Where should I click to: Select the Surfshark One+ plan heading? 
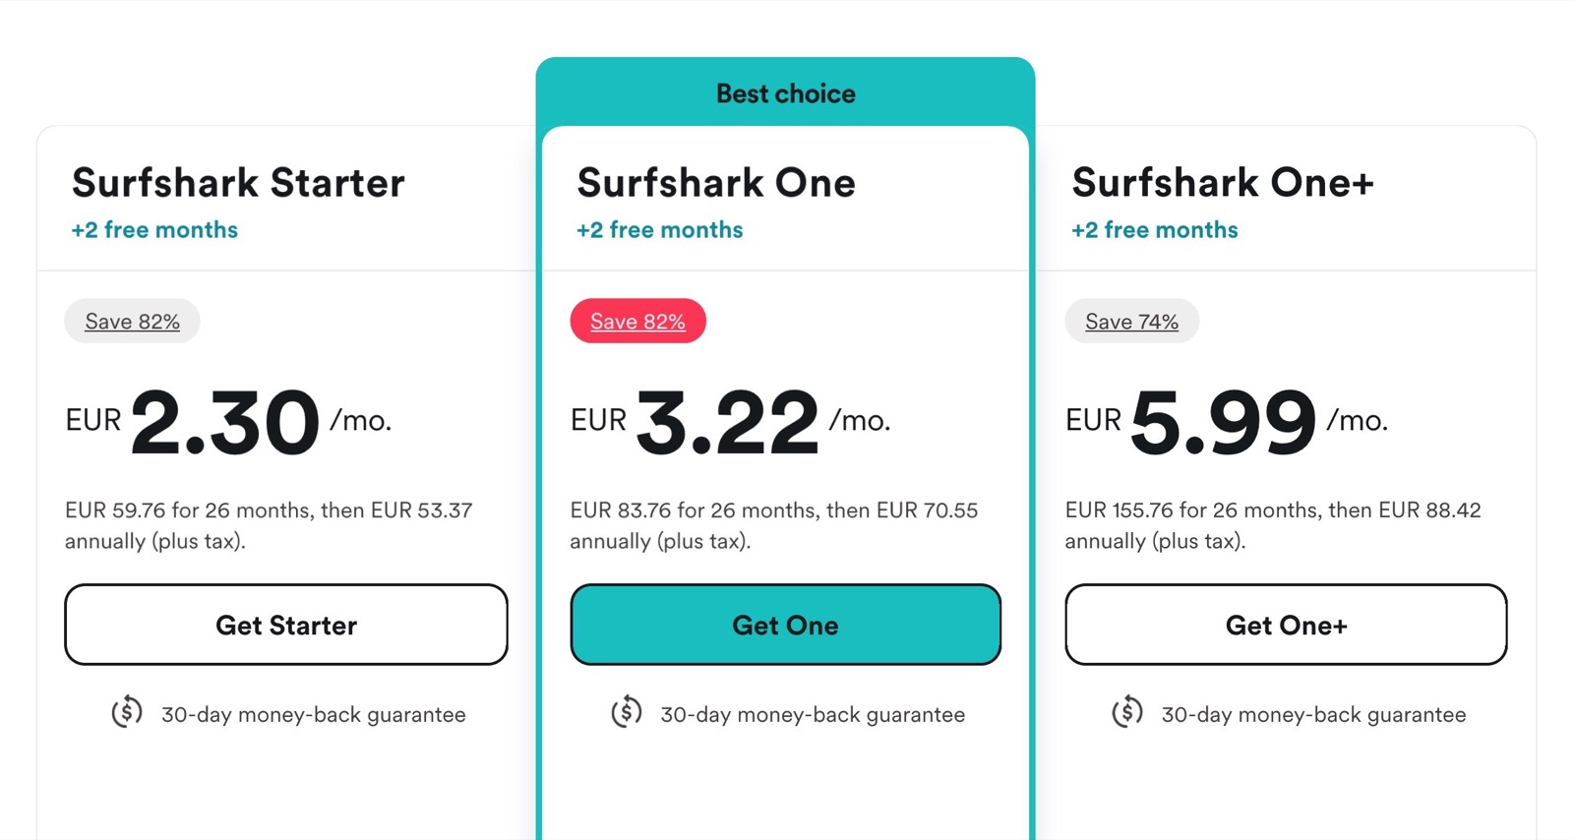(1223, 183)
